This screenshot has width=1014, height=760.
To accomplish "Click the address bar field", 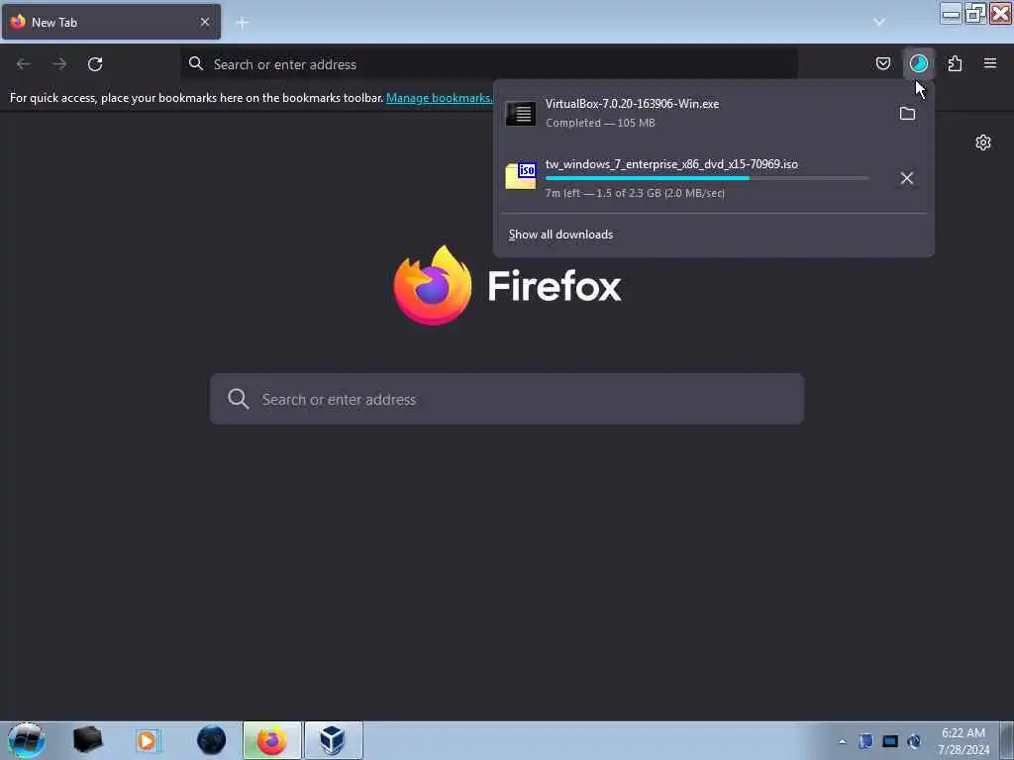I will pyautogui.click(x=489, y=64).
